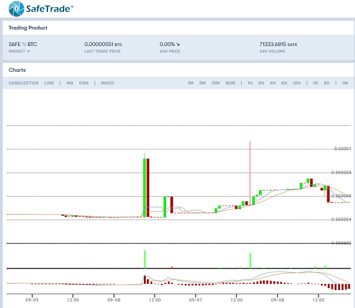Toggle the MA indicator

point(70,83)
